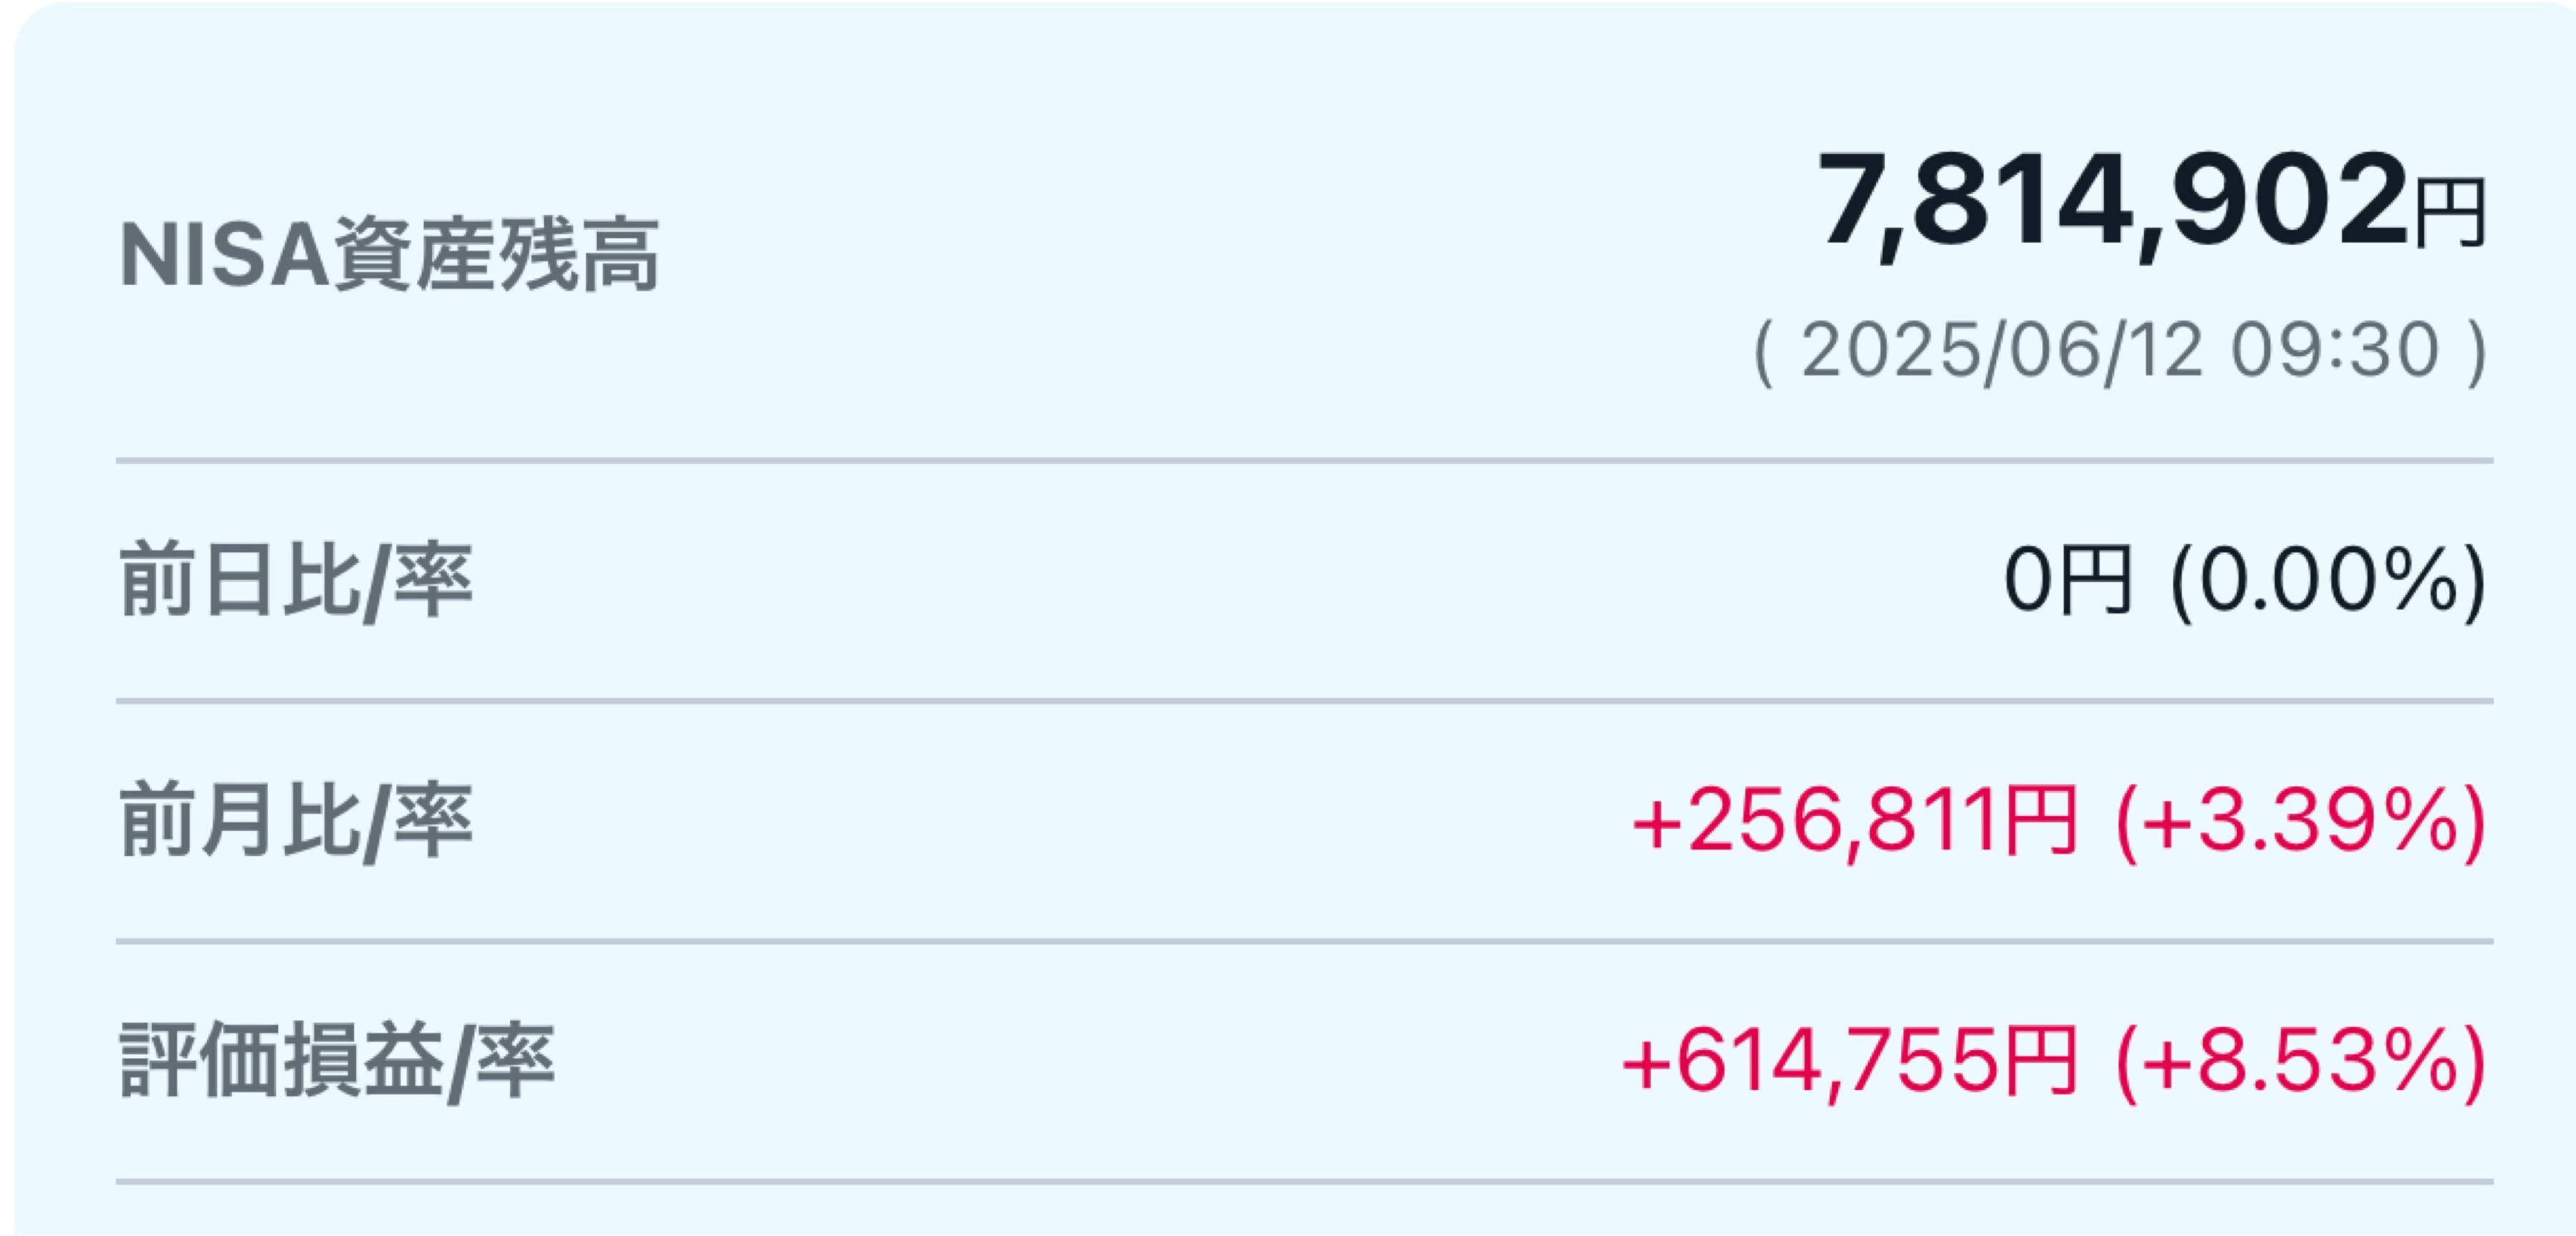Click the word NISA in the balance heading

point(225,255)
